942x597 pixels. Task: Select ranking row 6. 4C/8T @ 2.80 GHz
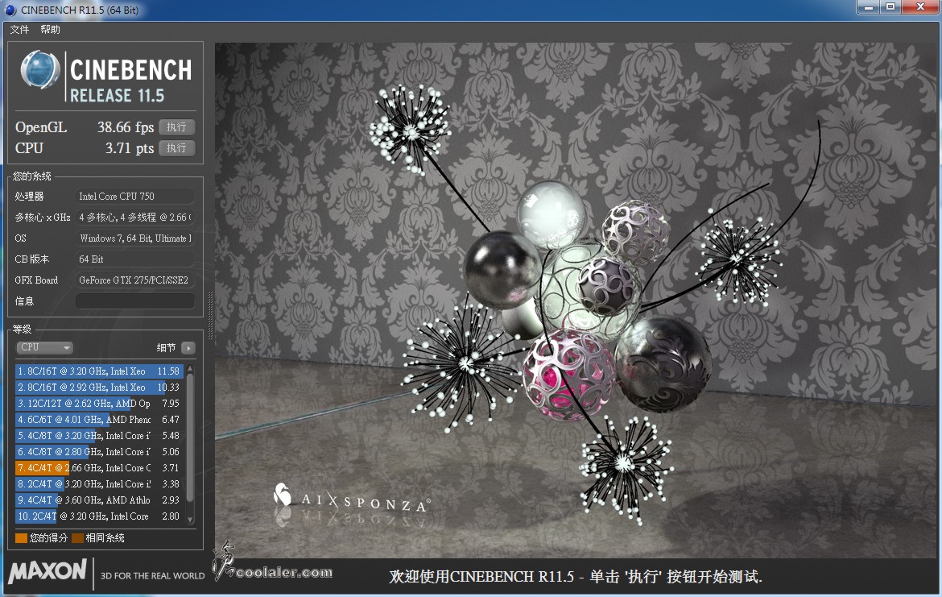click(x=99, y=451)
